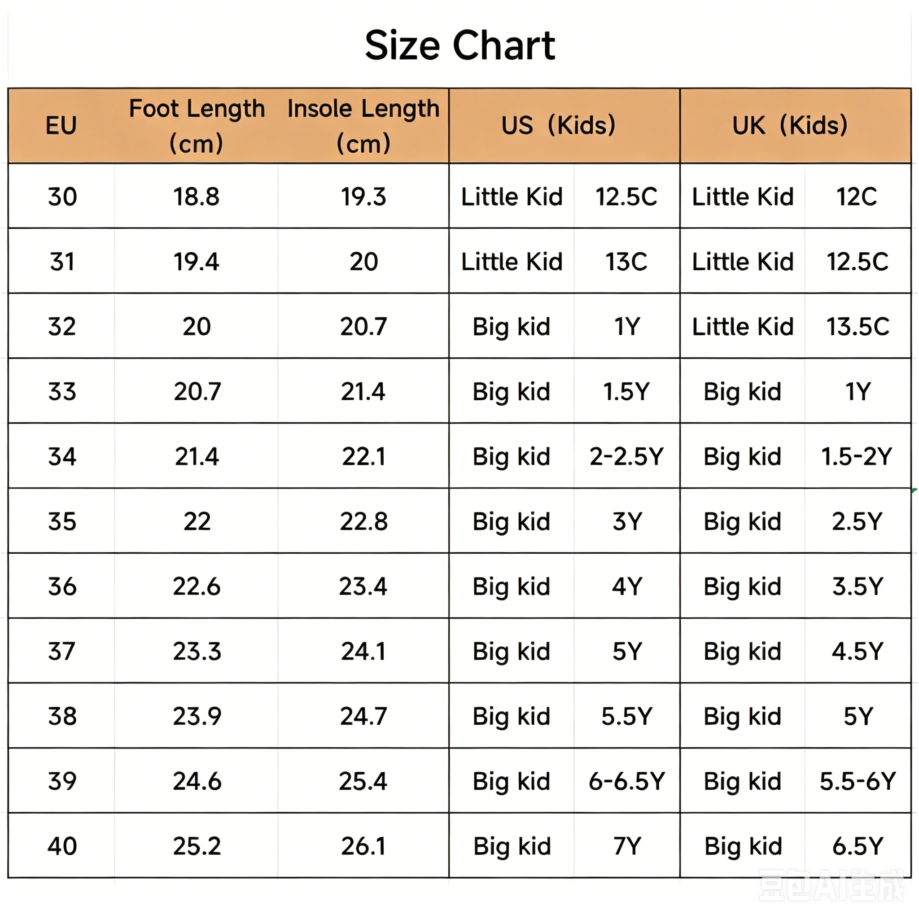Click the 2-2.5Y US size cell
The height and width of the screenshot is (919, 919).
click(626, 456)
